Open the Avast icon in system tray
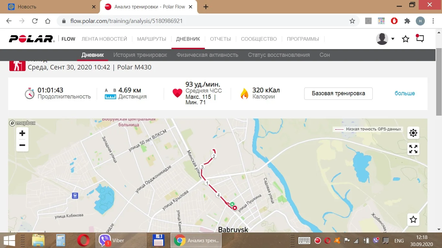Screen dimensions: 442x248 coord(337,241)
